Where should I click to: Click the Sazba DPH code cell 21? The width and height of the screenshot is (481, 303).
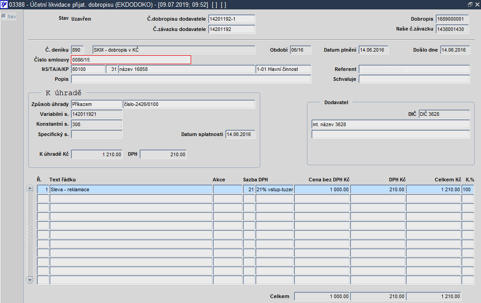pyautogui.click(x=249, y=189)
